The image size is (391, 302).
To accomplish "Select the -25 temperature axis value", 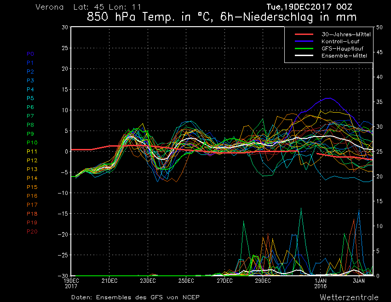I will (63, 255).
